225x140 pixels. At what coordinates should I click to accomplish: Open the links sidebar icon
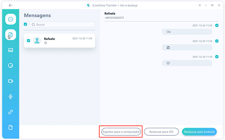(11, 112)
